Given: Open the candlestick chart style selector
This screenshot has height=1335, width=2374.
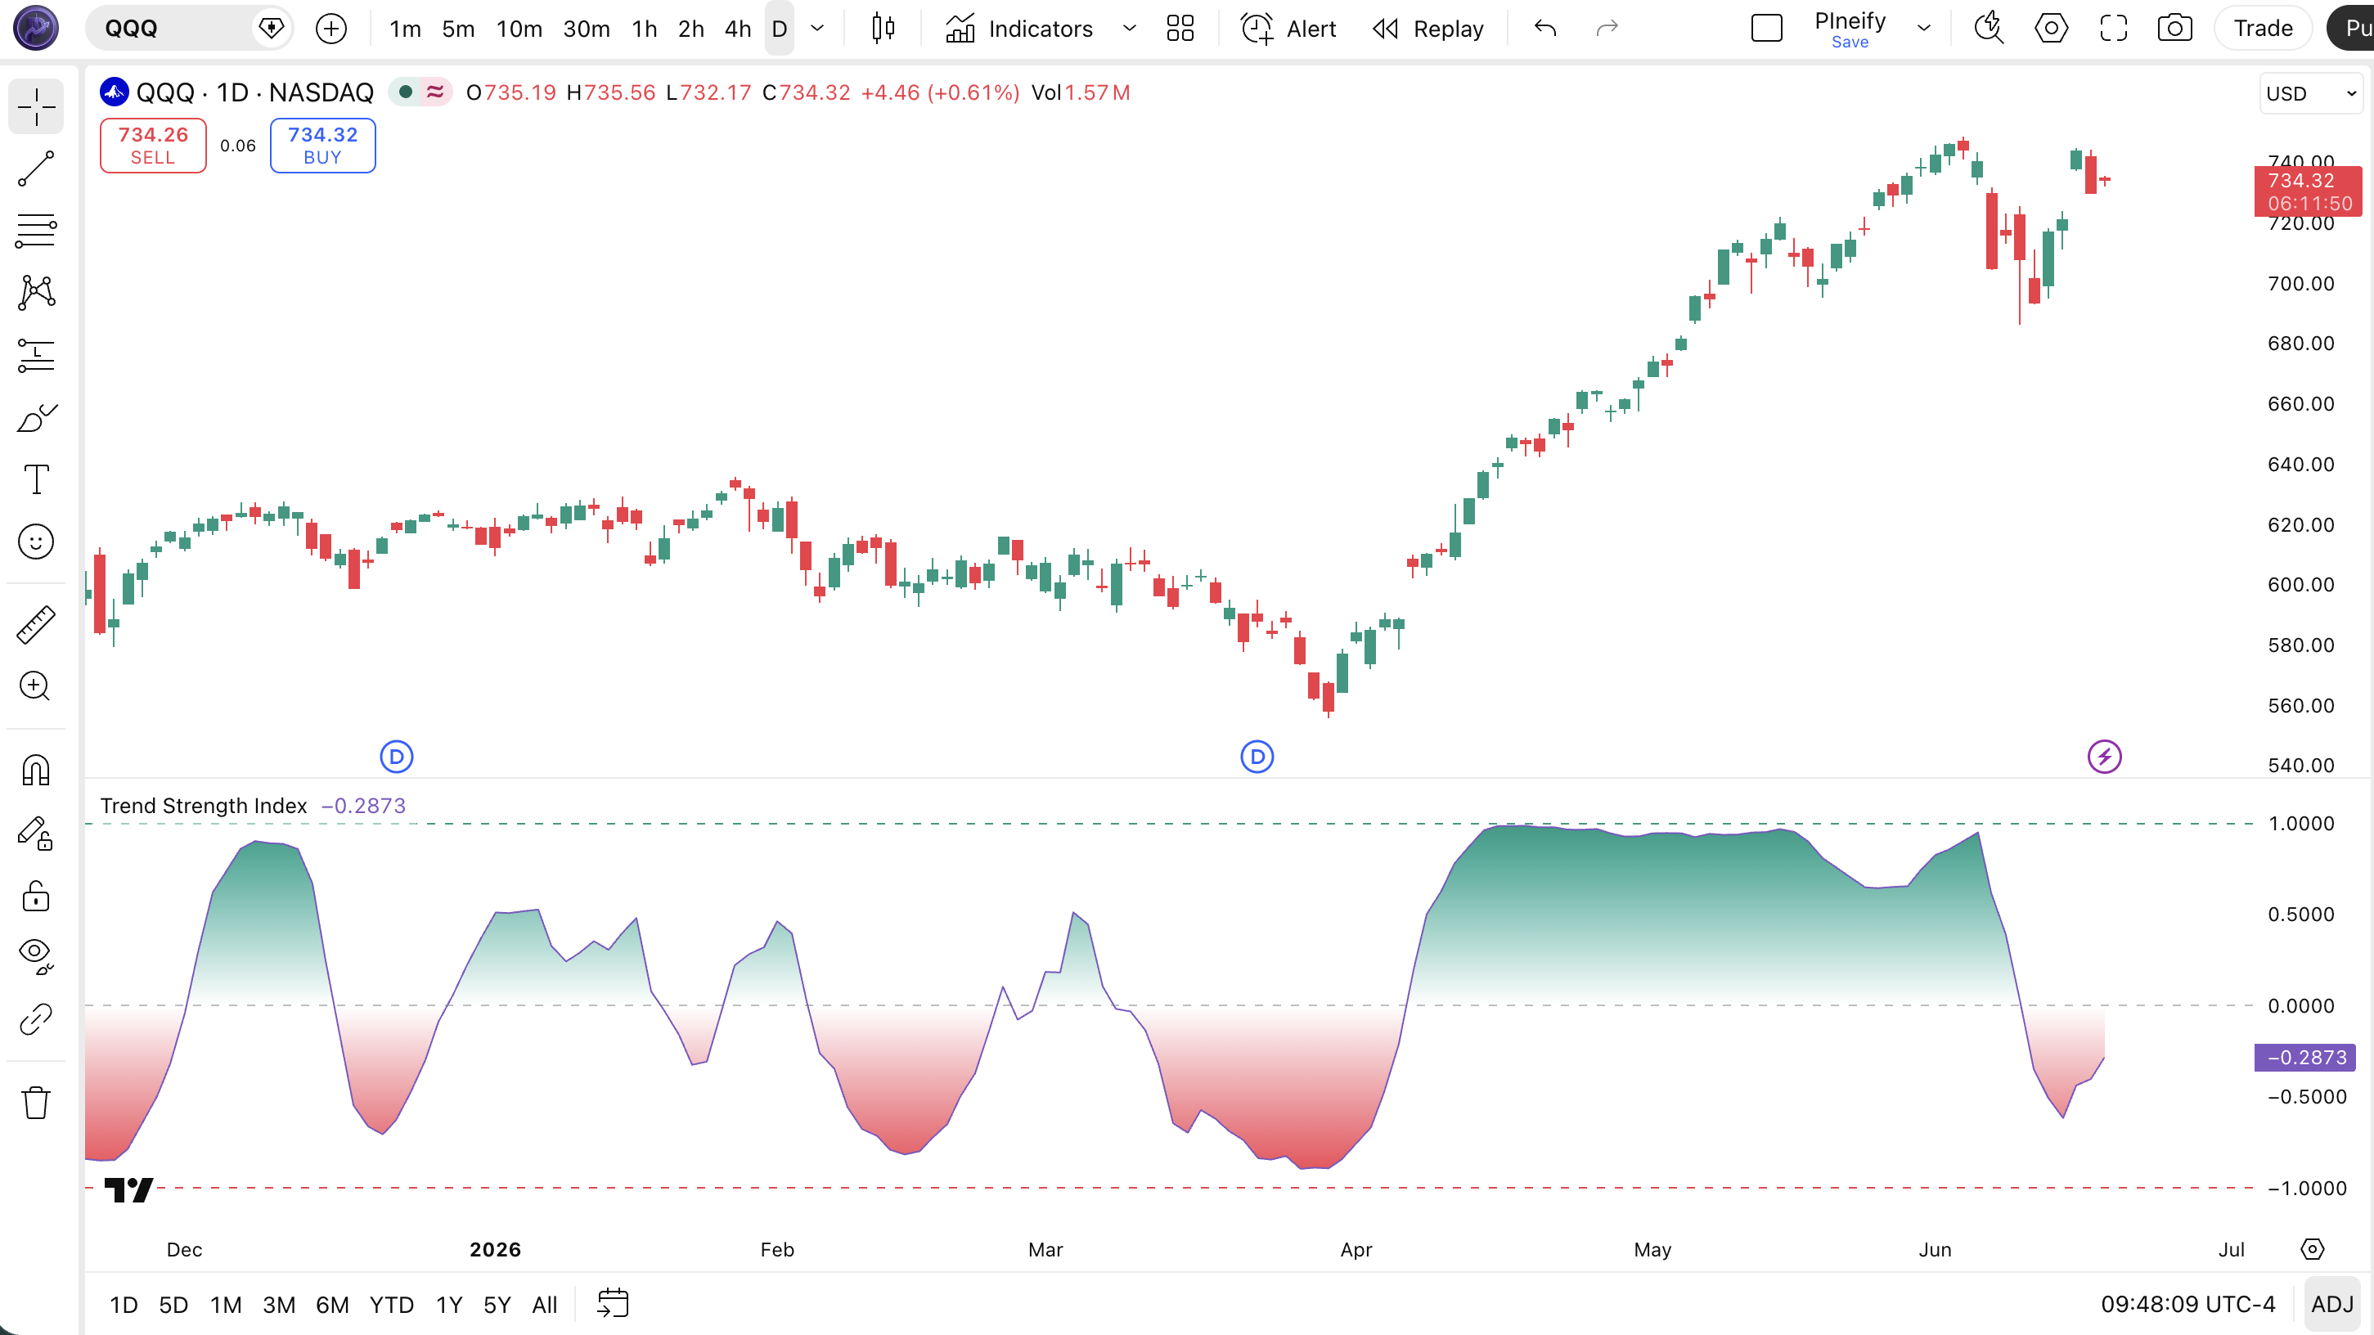Looking at the screenshot, I should [x=883, y=29].
